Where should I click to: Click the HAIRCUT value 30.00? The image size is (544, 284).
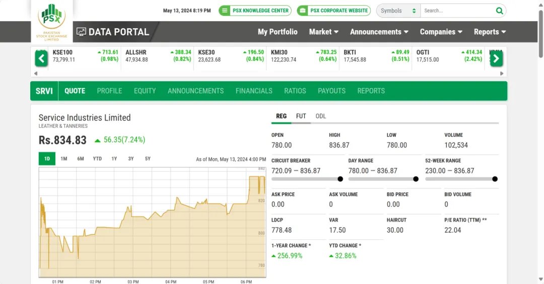coord(395,230)
